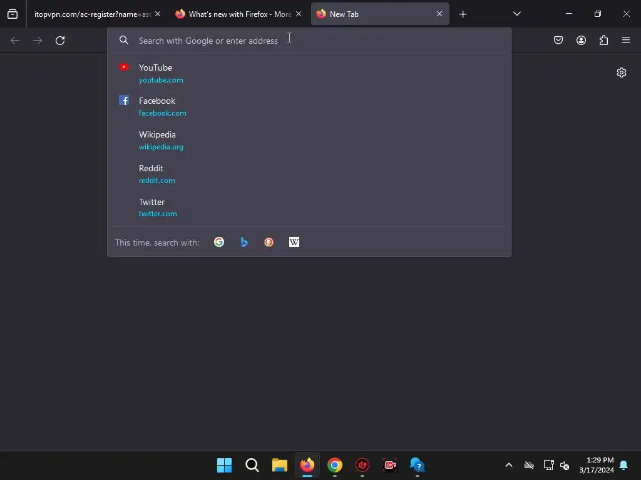The width and height of the screenshot is (641, 480).
Task: Choose the Wikipedia suggestion
Action: point(309,141)
